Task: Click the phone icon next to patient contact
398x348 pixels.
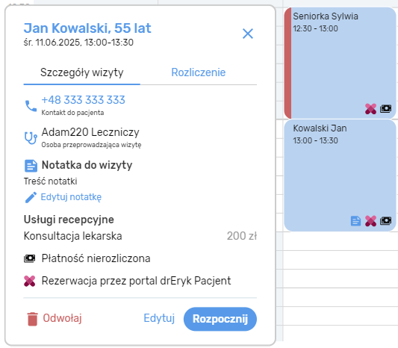Action: (x=31, y=106)
